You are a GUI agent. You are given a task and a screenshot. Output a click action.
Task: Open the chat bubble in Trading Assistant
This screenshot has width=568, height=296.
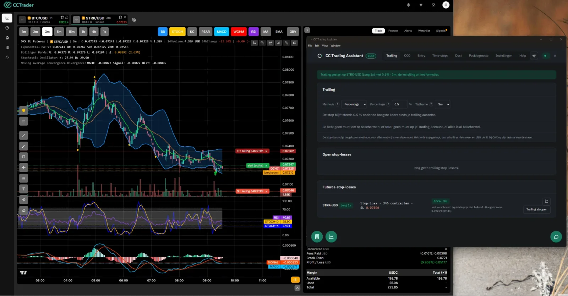(x=556, y=237)
